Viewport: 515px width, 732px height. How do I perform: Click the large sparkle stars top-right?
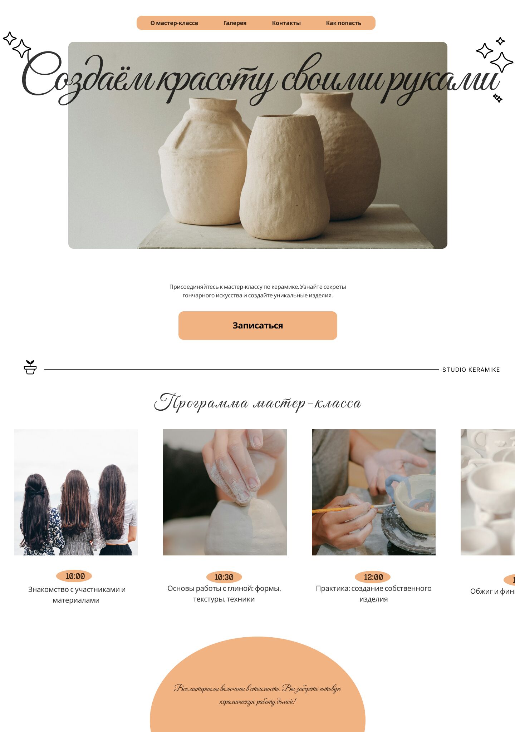[x=495, y=55]
